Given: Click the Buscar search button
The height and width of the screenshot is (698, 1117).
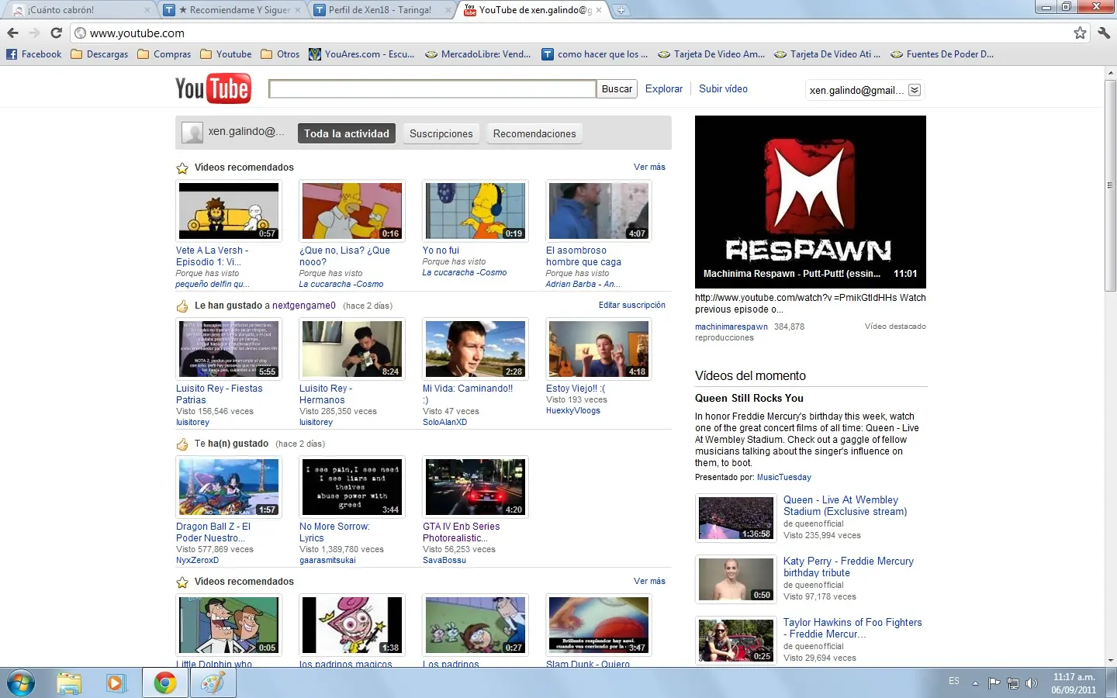Looking at the screenshot, I should tap(617, 88).
